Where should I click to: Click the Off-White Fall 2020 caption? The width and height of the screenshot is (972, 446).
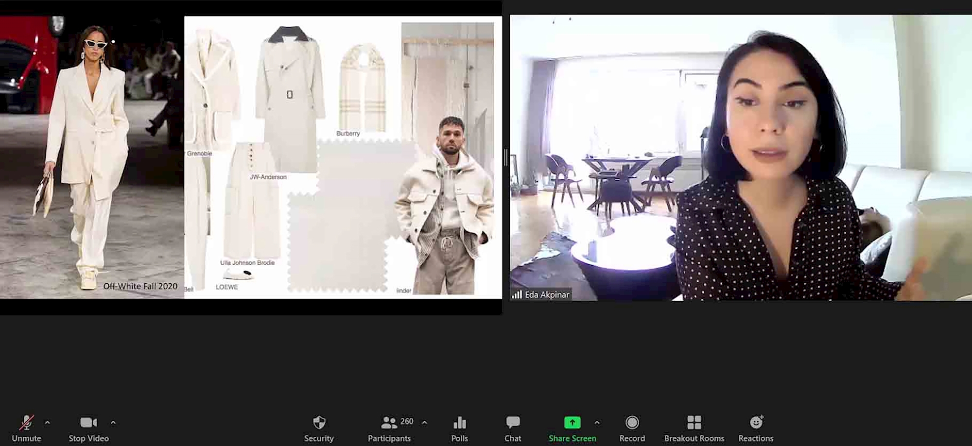140,286
